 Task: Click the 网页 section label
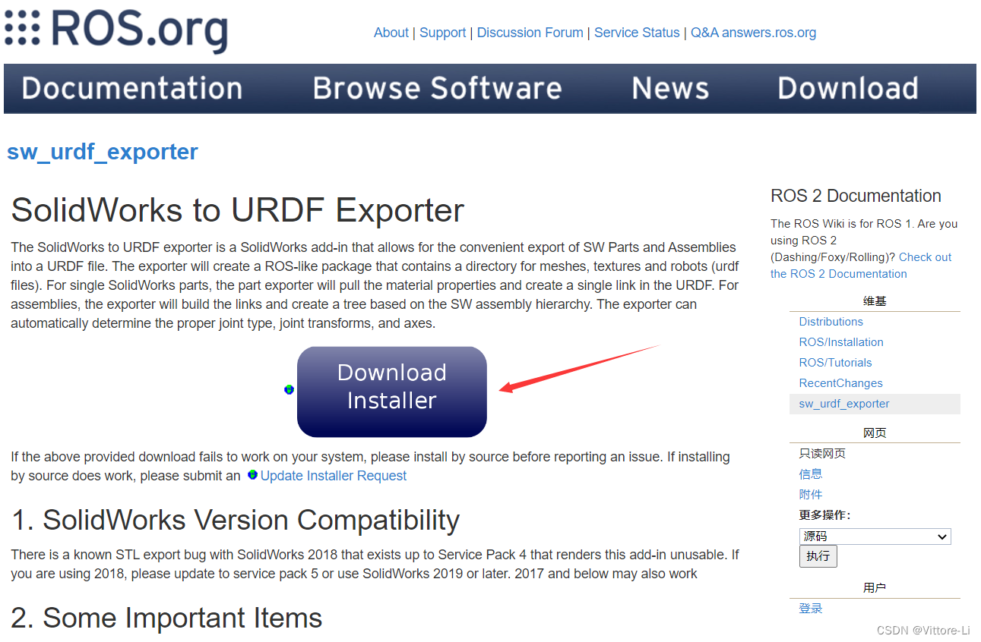(875, 433)
